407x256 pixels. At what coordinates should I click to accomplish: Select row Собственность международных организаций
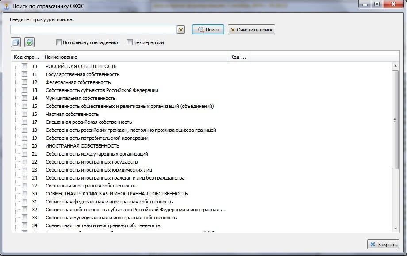(x=96, y=154)
